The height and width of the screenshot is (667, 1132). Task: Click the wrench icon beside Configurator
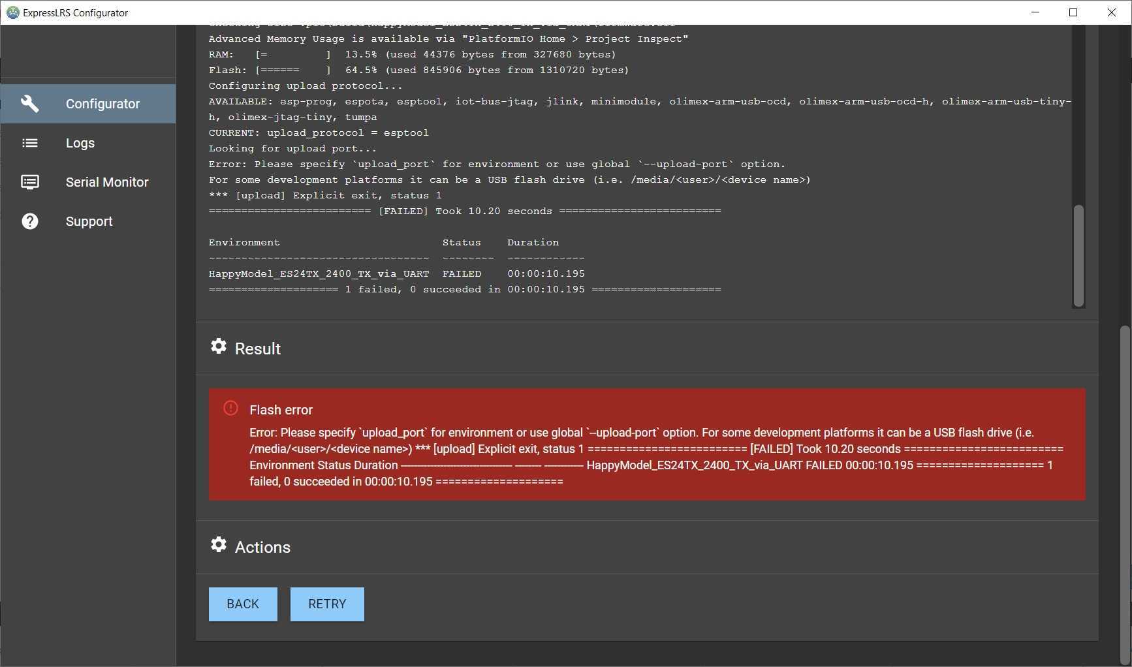[30, 104]
